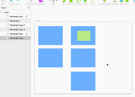Choose the Transform tool icon
The height and width of the screenshot is (97, 135).
pos(71,1)
